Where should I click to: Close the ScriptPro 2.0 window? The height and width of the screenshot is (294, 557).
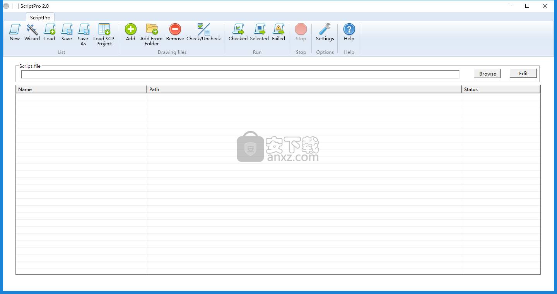(545, 6)
